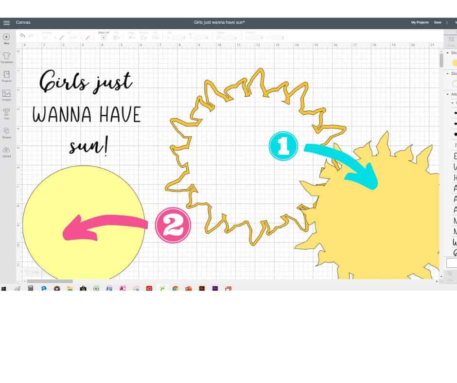The width and height of the screenshot is (457, 383).
Task: Click Save in the header bar
Action: pos(438,22)
